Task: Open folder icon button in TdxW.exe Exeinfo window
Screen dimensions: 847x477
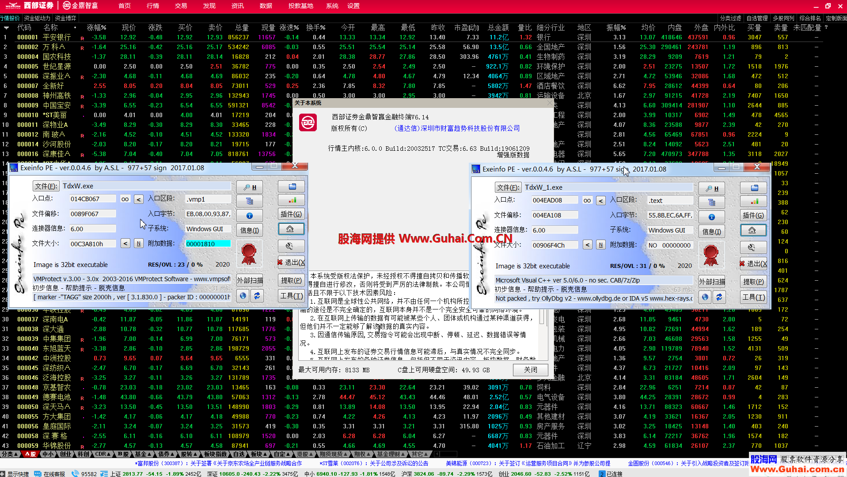Action: click(x=292, y=187)
